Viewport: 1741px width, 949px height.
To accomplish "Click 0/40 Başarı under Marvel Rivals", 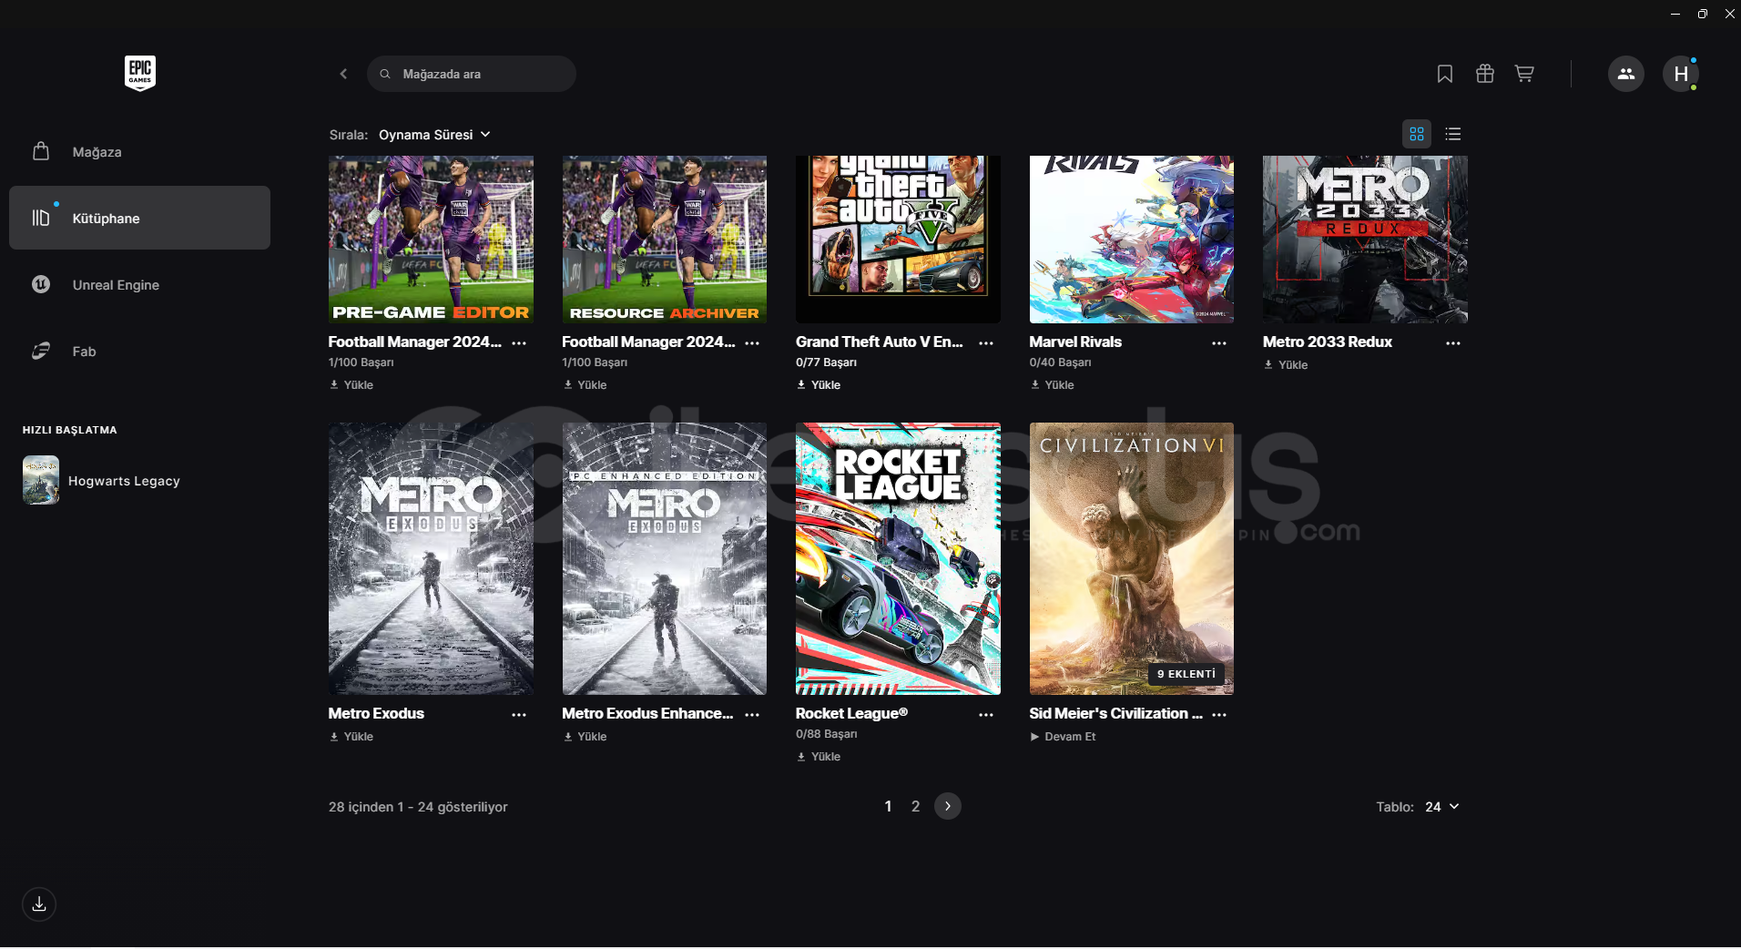I will [1060, 362].
